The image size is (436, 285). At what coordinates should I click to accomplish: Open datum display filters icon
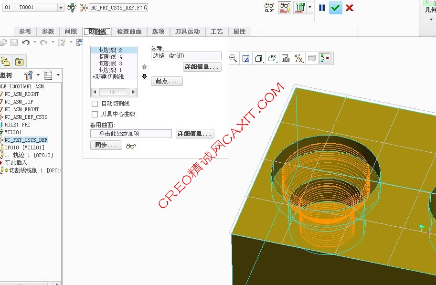pos(298,58)
